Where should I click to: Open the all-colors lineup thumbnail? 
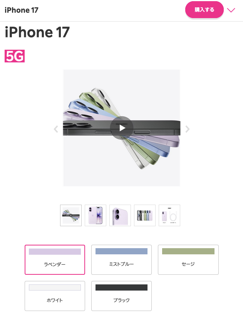(145, 215)
